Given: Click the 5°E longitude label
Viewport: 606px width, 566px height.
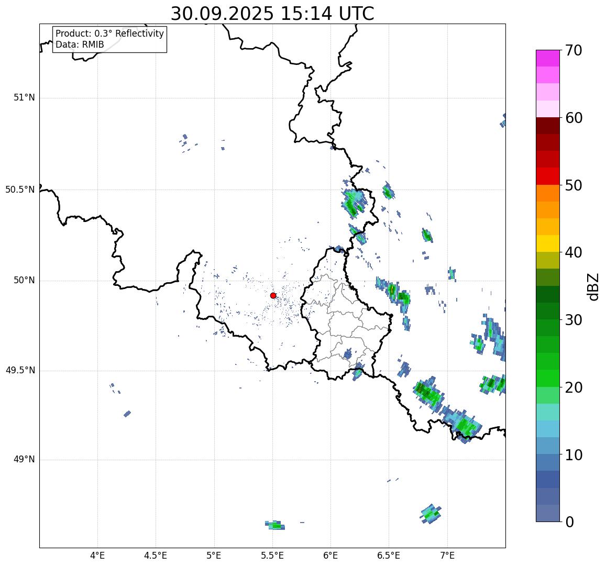Looking at the screenshot, I should 214,556.
